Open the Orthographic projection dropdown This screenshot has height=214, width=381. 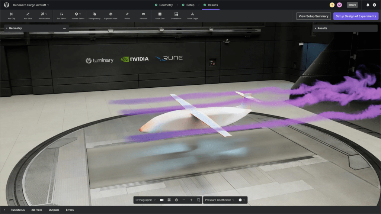145,200
